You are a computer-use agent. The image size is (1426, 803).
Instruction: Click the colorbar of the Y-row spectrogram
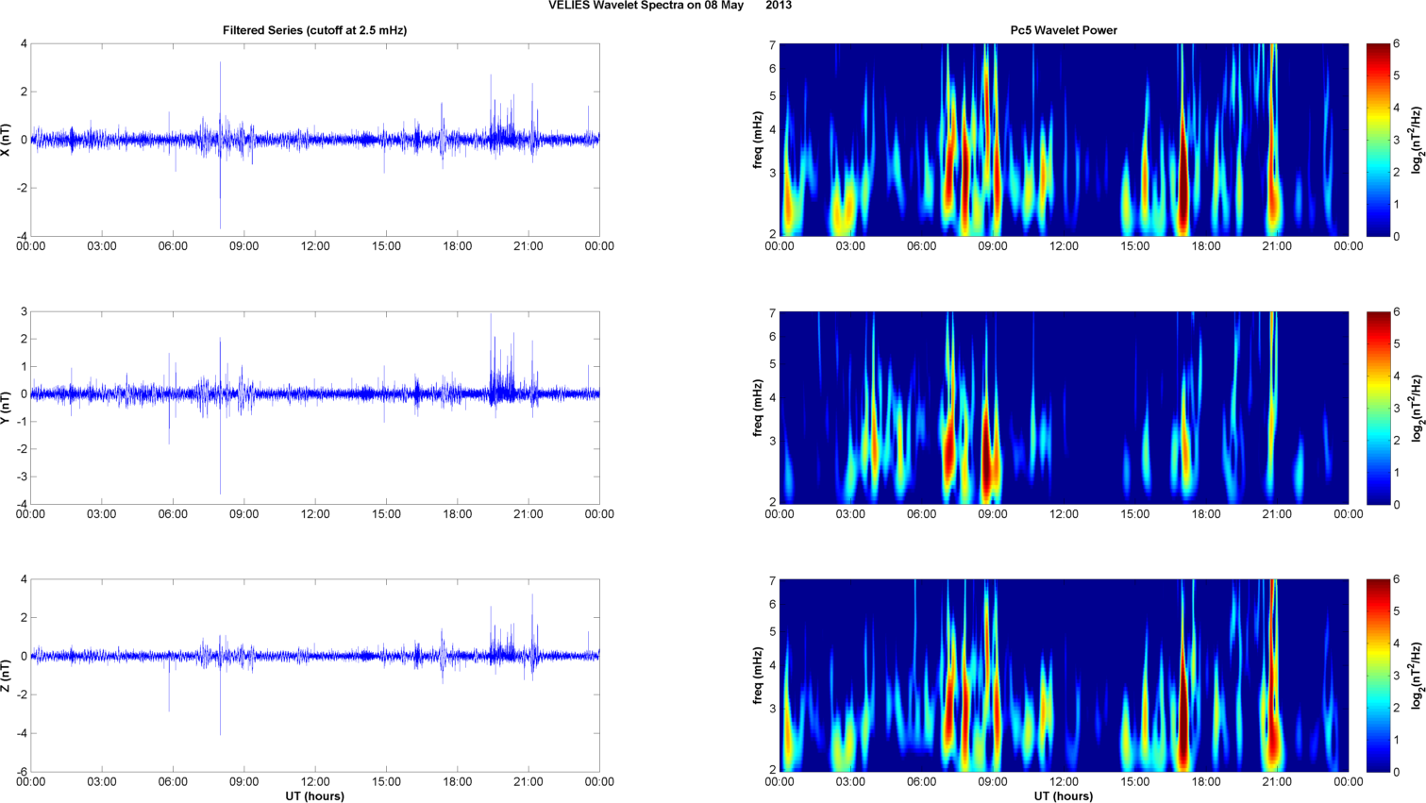(1378, 408)
